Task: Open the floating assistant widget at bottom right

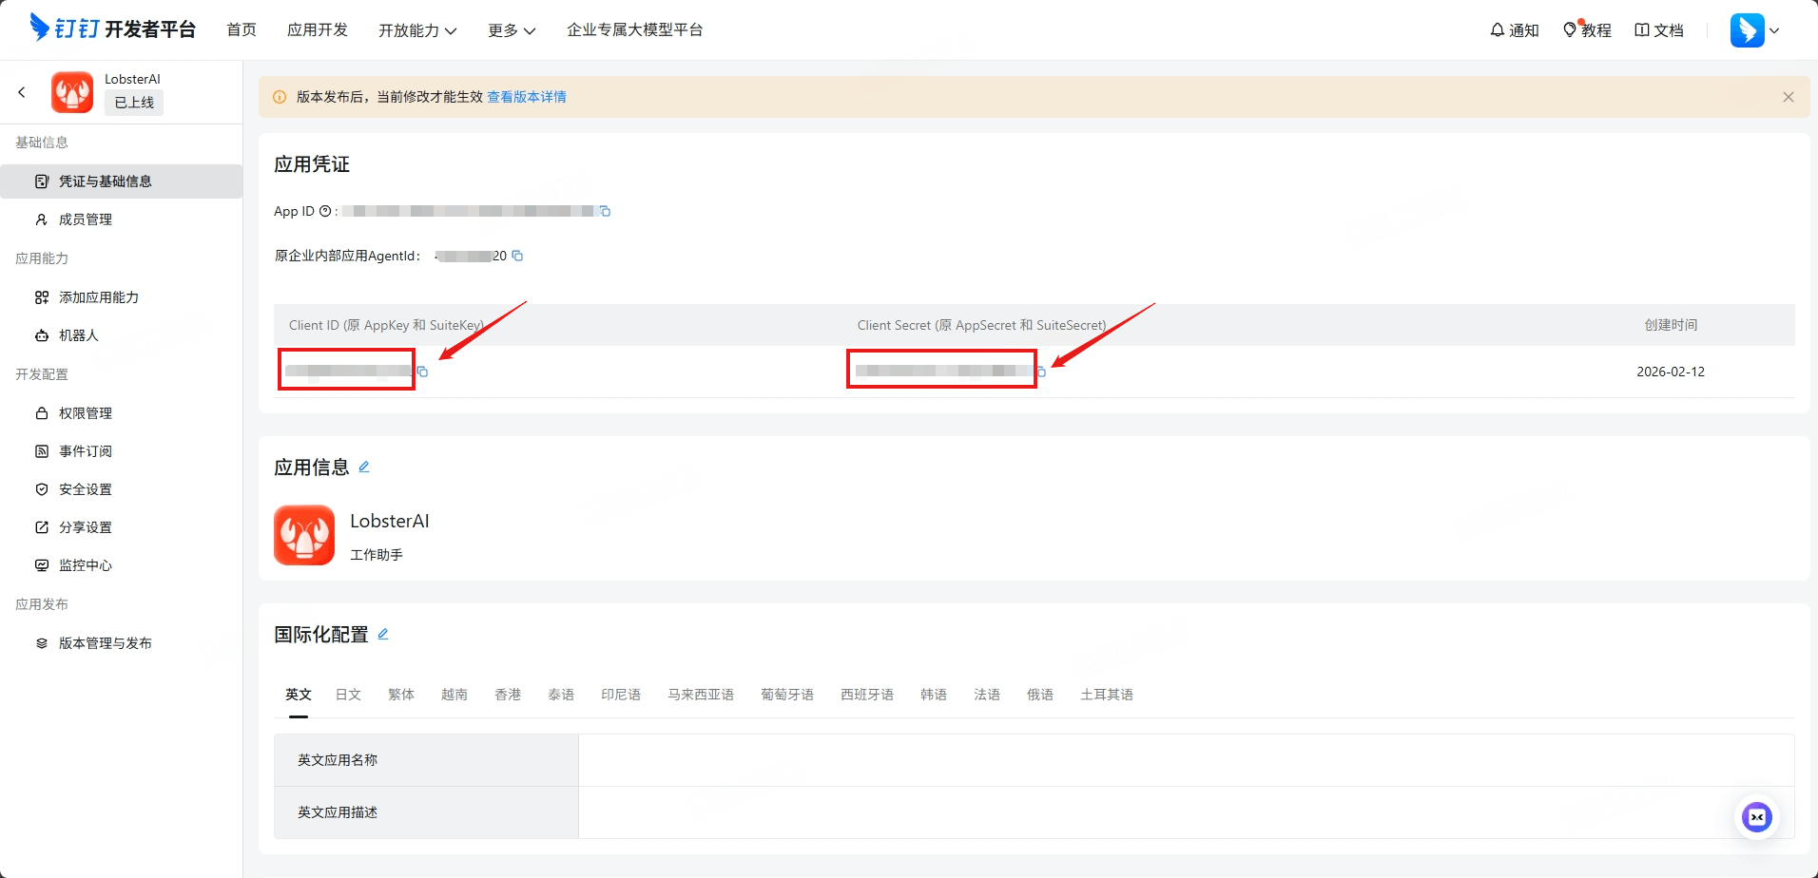Action: (1757, 816)
